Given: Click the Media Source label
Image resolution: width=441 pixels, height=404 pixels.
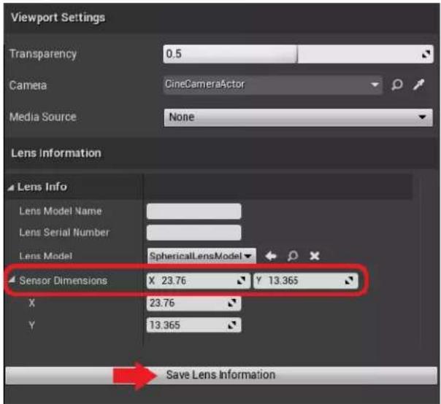Looking at the screenshot, I should point(43,117).
